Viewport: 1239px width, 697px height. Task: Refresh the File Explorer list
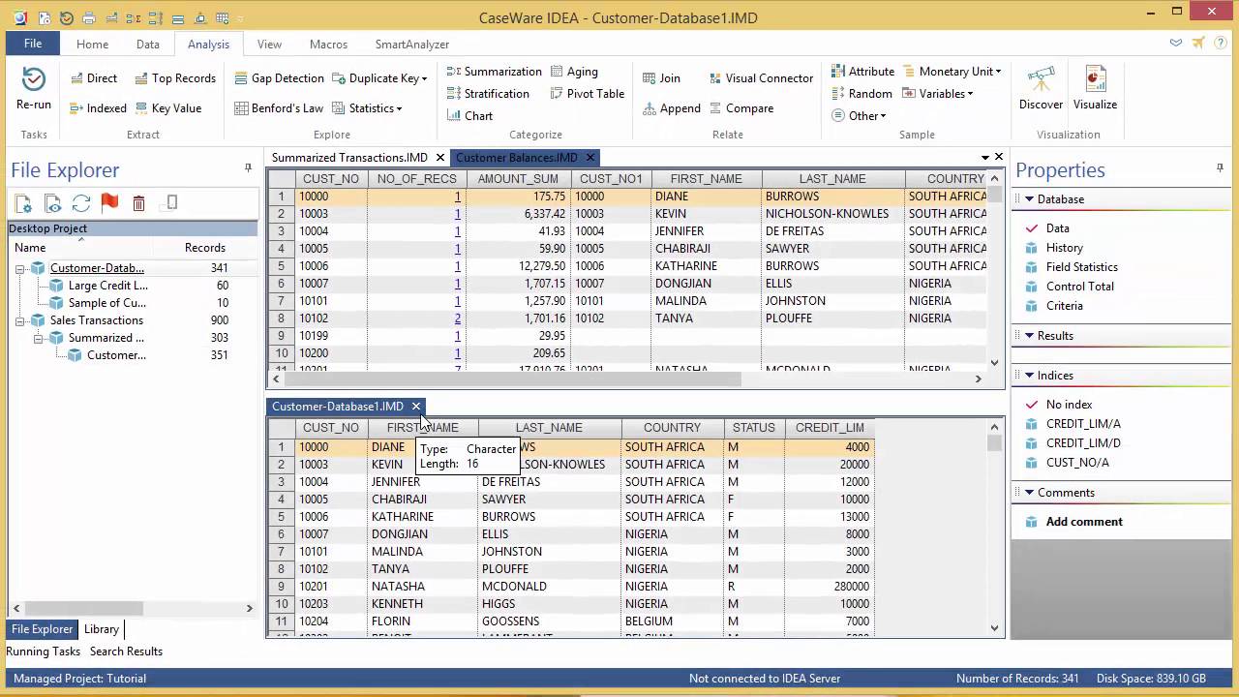click(x=81, y=203)
